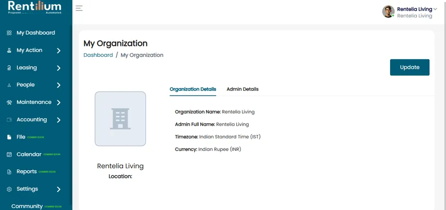Click the Admin Full Name line
This screenshot has height=210, width=446.
pyautogui.click(x=212, y=124)
